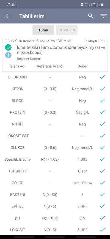
Task: Tap the blue info icon
Action: point(8,55)
